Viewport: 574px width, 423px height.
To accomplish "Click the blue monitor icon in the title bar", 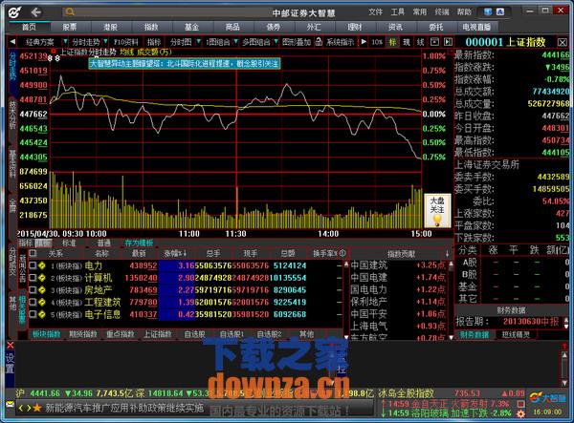I will [488, 11].
